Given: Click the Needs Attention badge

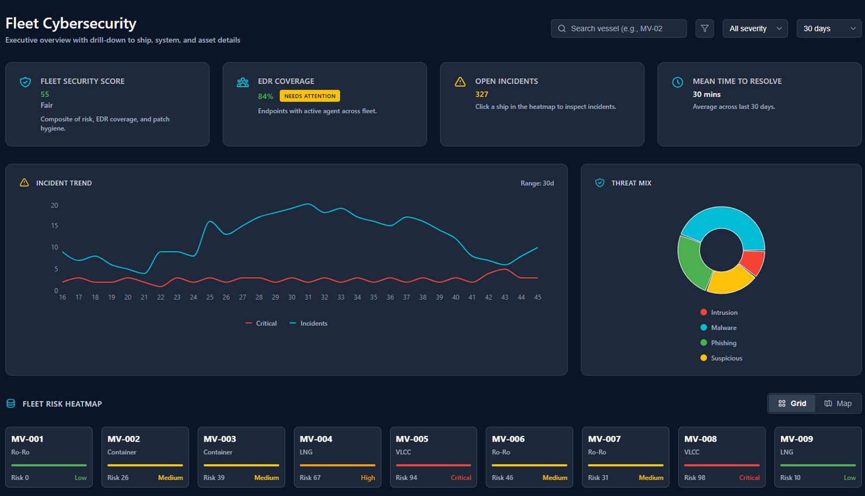Looking at the screenshot, I should pyautogui.click(x=310, y=96).
